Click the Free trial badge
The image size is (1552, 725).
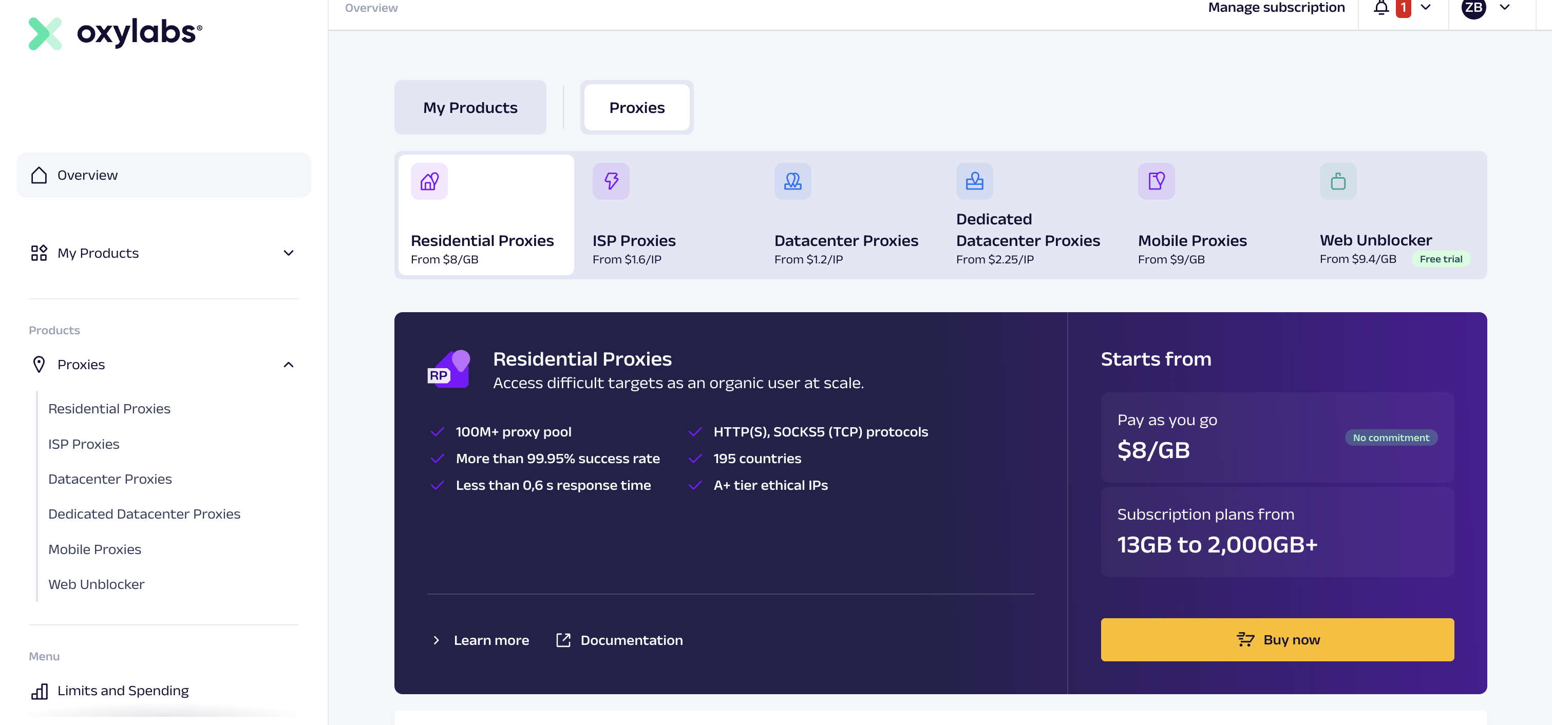click(1441, 259)
